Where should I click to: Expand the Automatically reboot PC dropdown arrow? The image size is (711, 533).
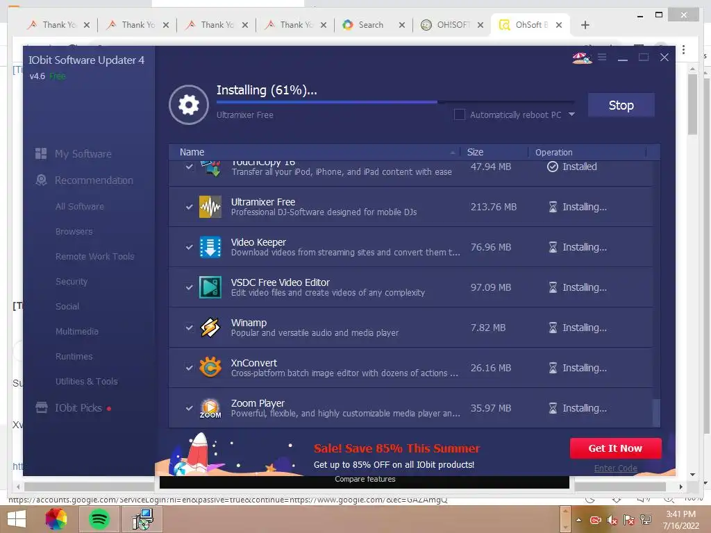click(x=572, y=115)
